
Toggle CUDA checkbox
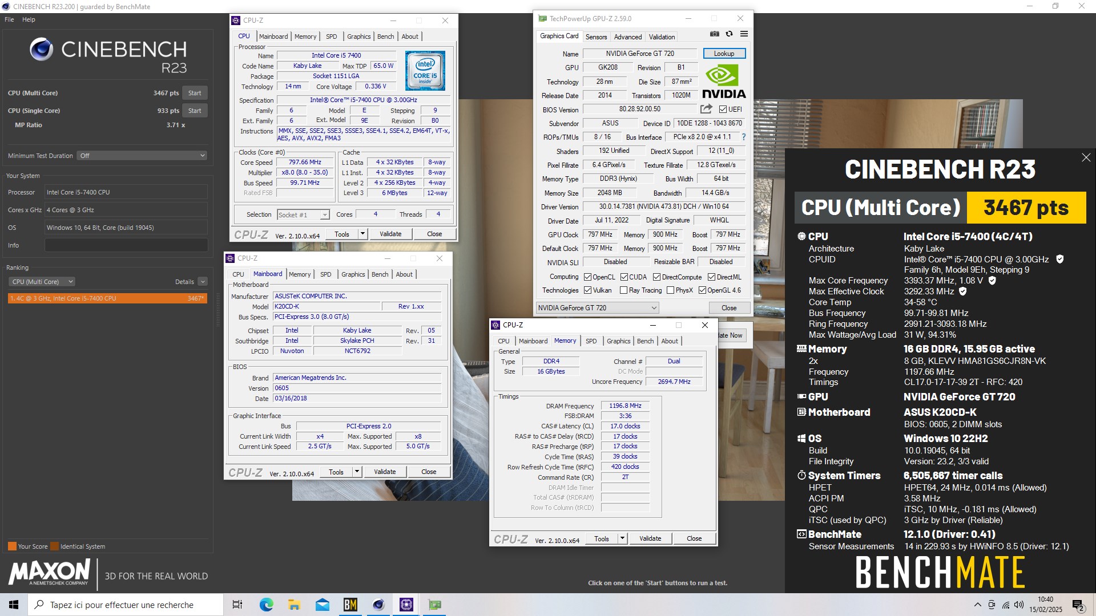pyautogui.click(x=624, y=277)
